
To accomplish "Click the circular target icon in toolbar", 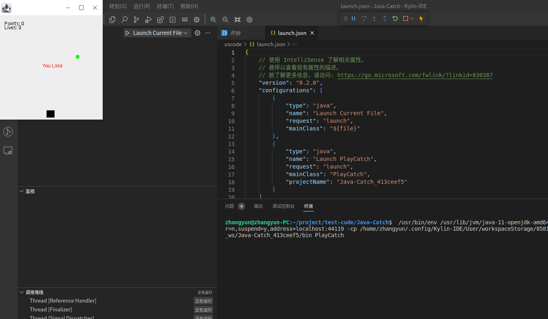I will [250, 19].
